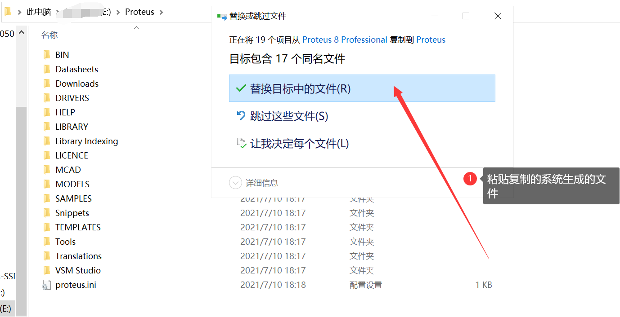Click Proteus breadcrumb in address bar
This screenshot has height=317, width=620.
point(139,12)
